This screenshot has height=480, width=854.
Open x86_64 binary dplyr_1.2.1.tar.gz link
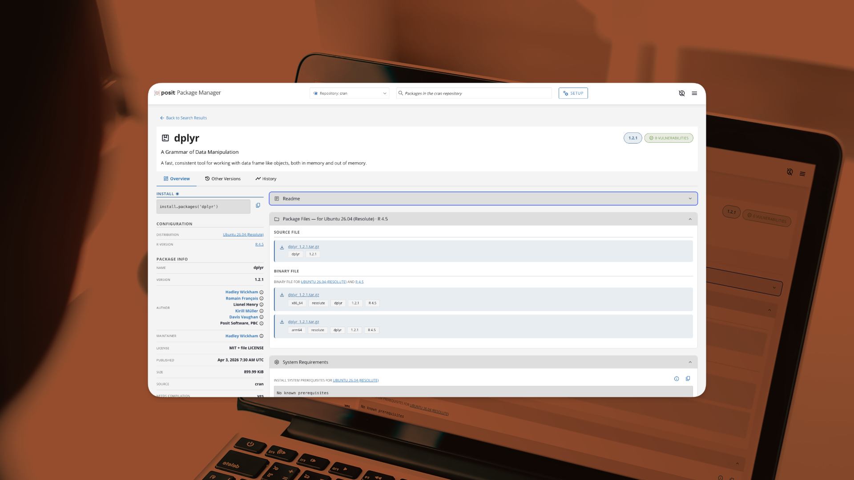point(303,295)
